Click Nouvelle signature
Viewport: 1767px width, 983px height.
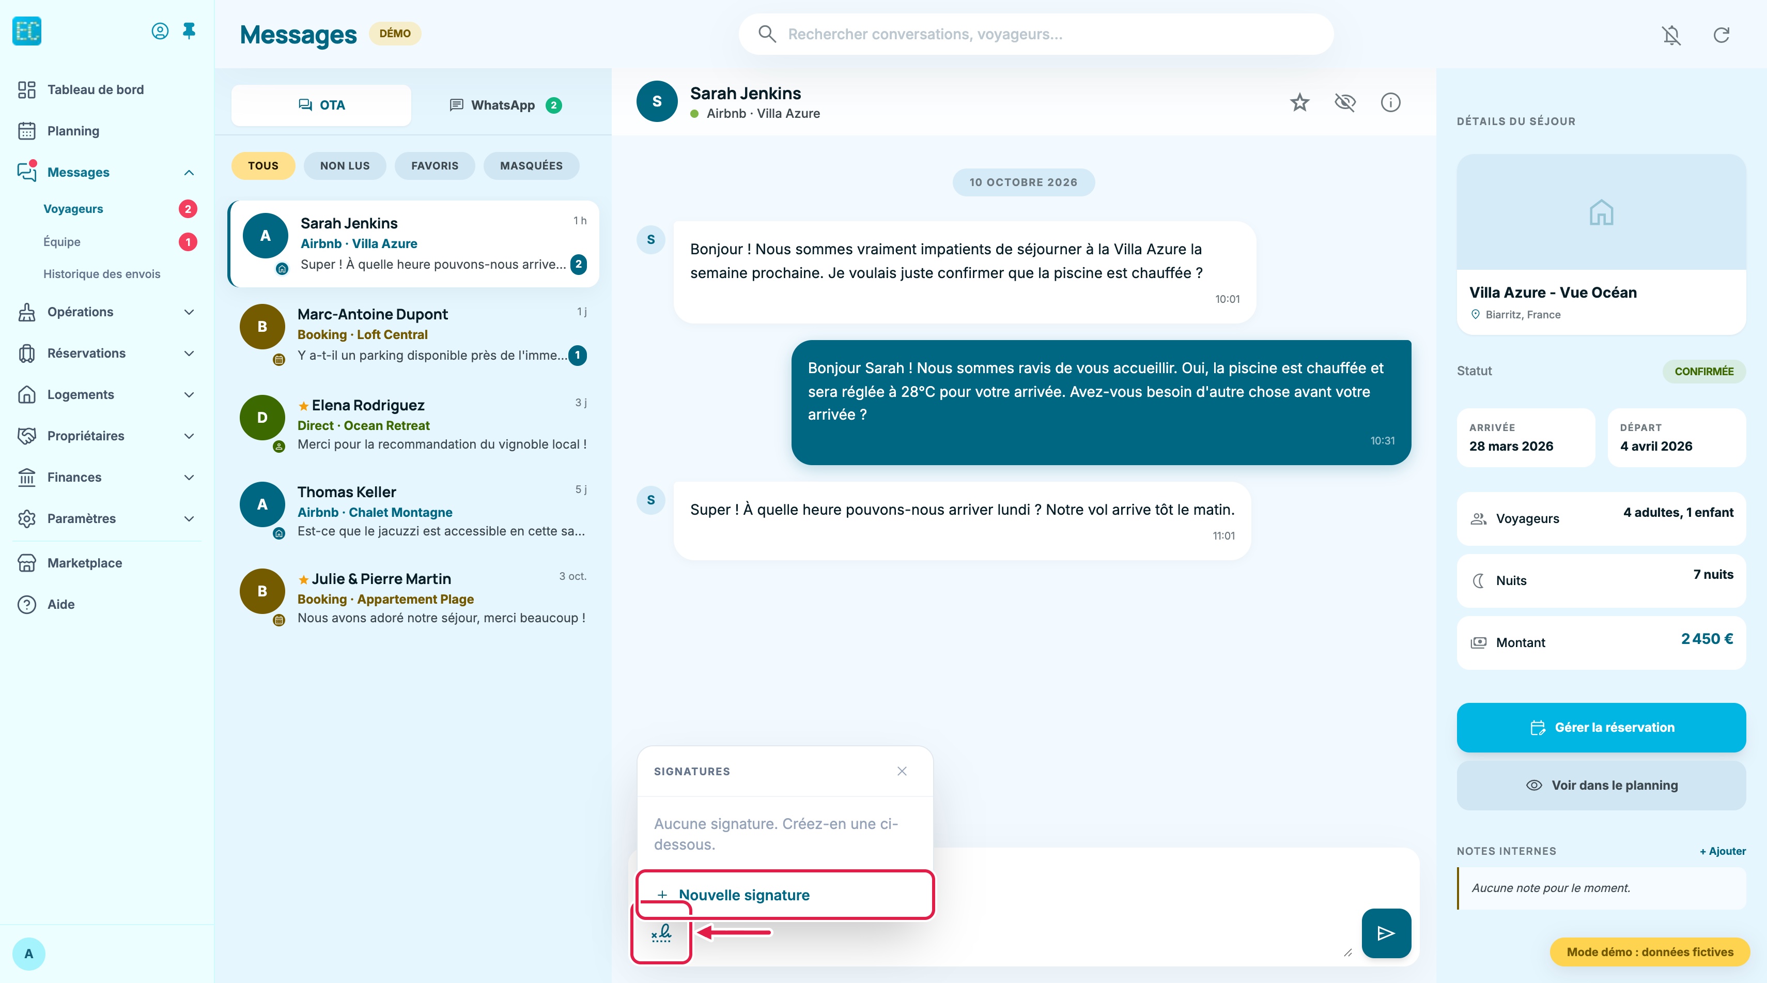pyautogui.click(x=785, y=895)
